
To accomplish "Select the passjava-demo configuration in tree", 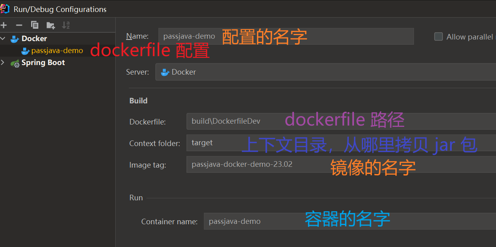I will tap(57, 51).
